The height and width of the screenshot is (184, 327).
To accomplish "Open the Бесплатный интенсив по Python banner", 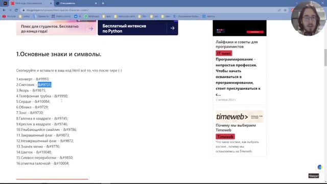I will (138, 28).
